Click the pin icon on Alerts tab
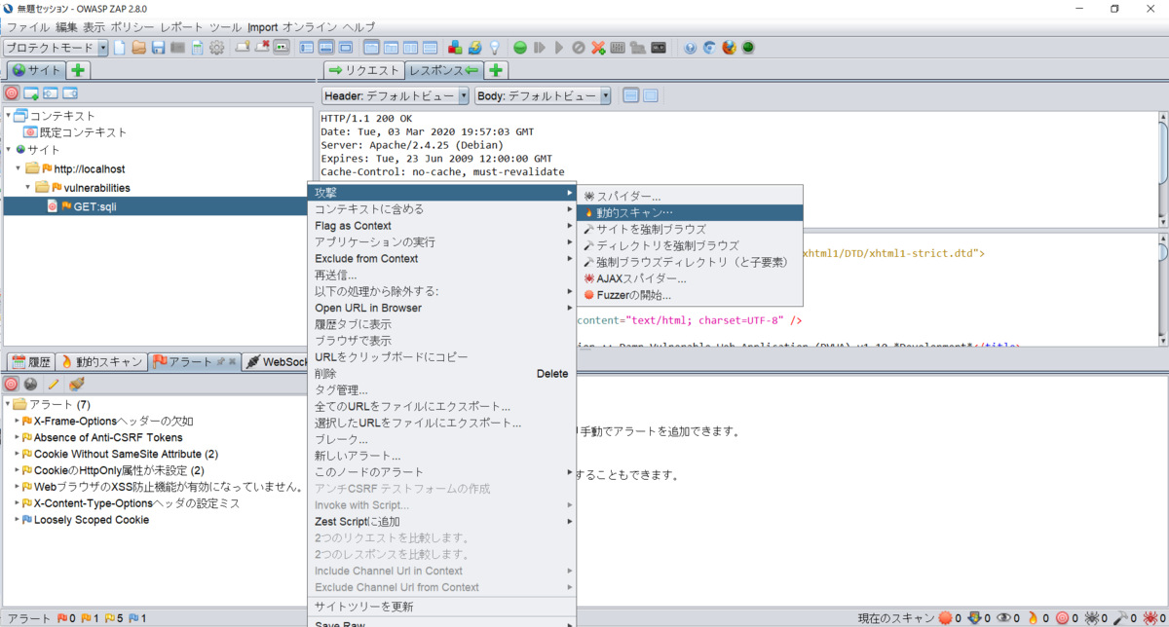 tap(221, 361)
